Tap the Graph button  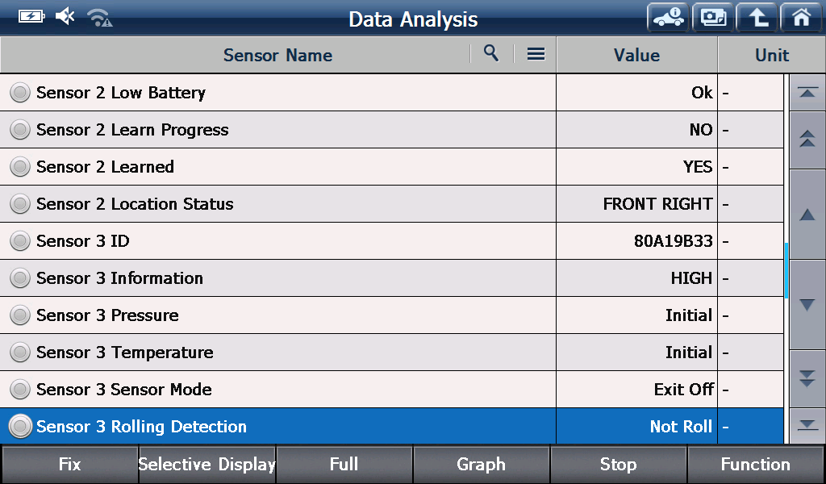tap(481, 464)
